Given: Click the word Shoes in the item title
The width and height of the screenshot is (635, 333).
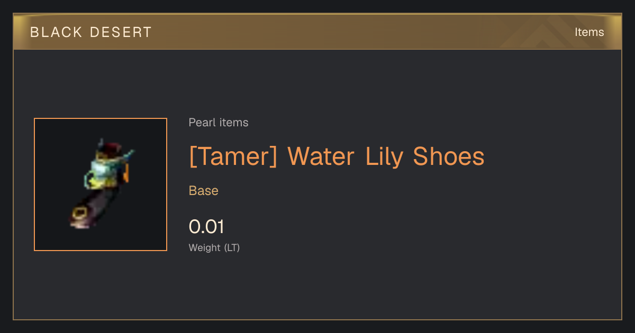Looking at the screenshot, I should point(449,156).
